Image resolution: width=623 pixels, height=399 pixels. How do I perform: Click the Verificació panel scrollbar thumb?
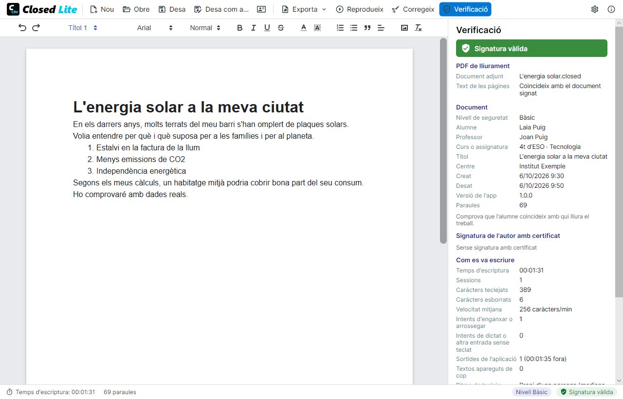pyautogui.click(x=619, y=162)
